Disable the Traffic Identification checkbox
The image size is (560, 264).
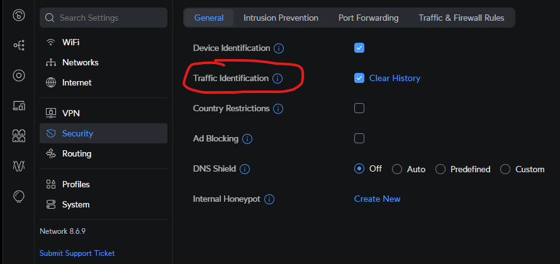(x=359, y=78)
